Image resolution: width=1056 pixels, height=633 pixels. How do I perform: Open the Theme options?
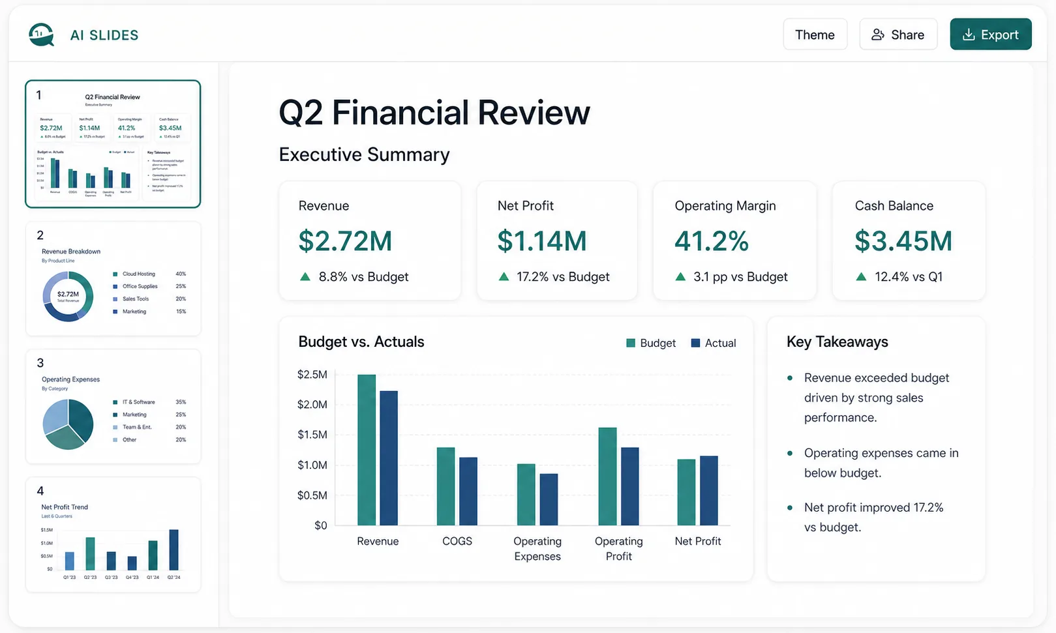[815, 35]
